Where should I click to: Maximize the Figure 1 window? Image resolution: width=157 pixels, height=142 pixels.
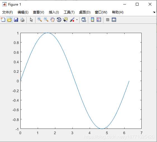click(137, 4)
